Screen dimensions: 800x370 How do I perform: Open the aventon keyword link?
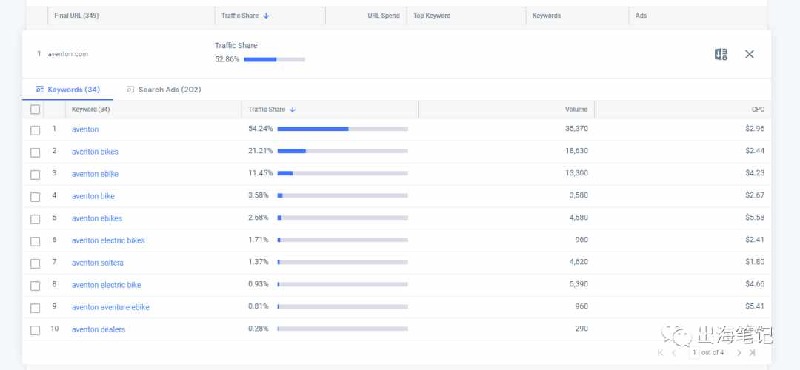85,129
